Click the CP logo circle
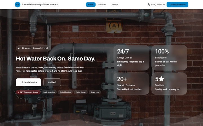The height and width of the screenshot is (126, 203). click(x=17, y=4)
